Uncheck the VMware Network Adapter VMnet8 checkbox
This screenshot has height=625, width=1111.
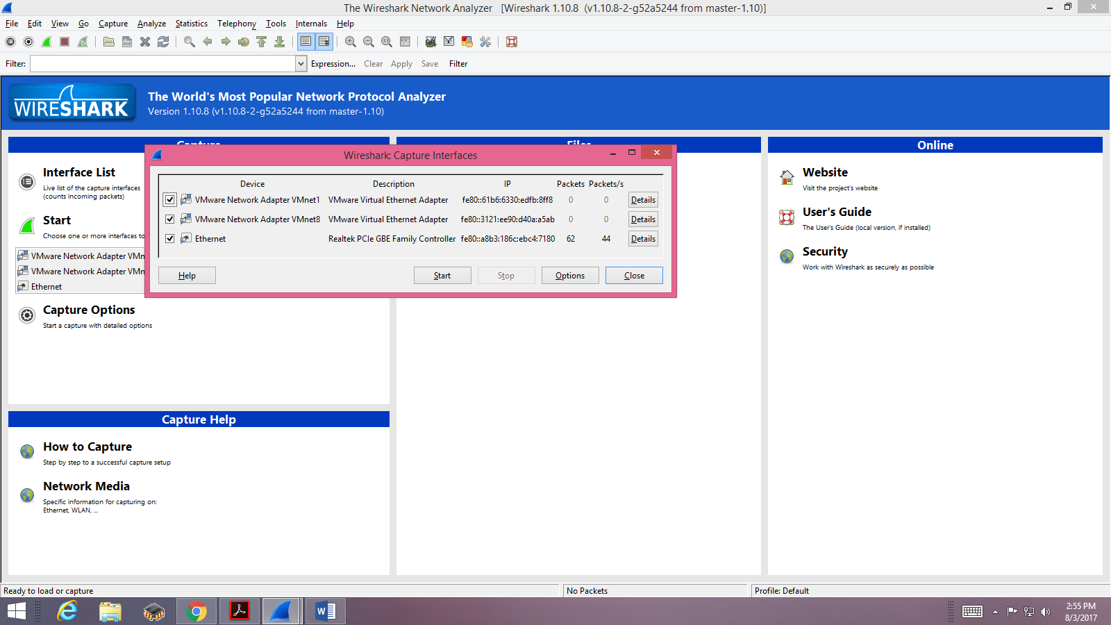click(x=170, y=219)
